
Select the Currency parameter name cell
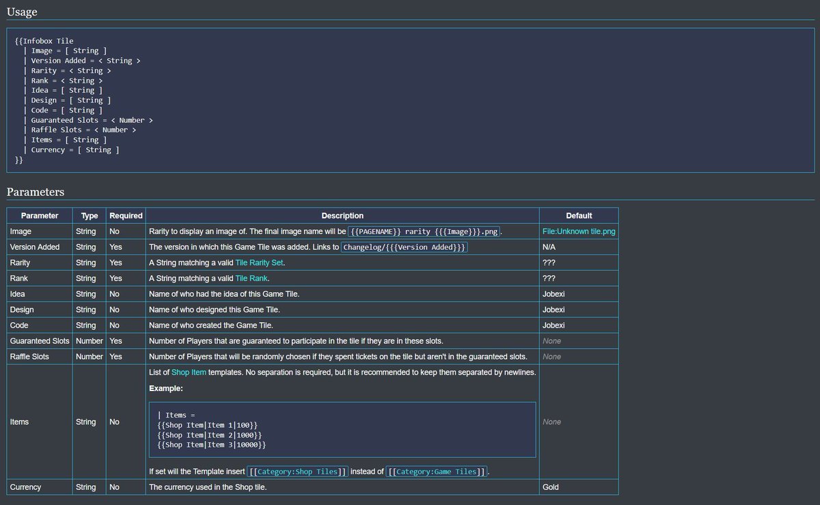click(40, 487)
